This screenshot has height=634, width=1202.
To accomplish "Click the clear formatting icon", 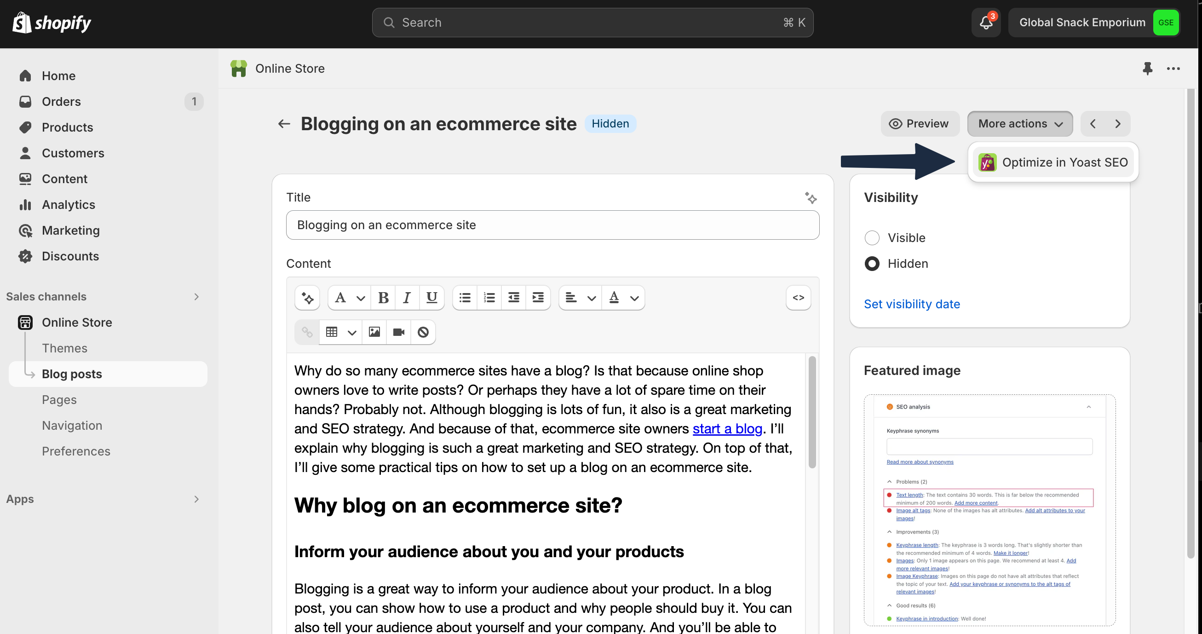I will pyautogui.click(x=423, y=332).
